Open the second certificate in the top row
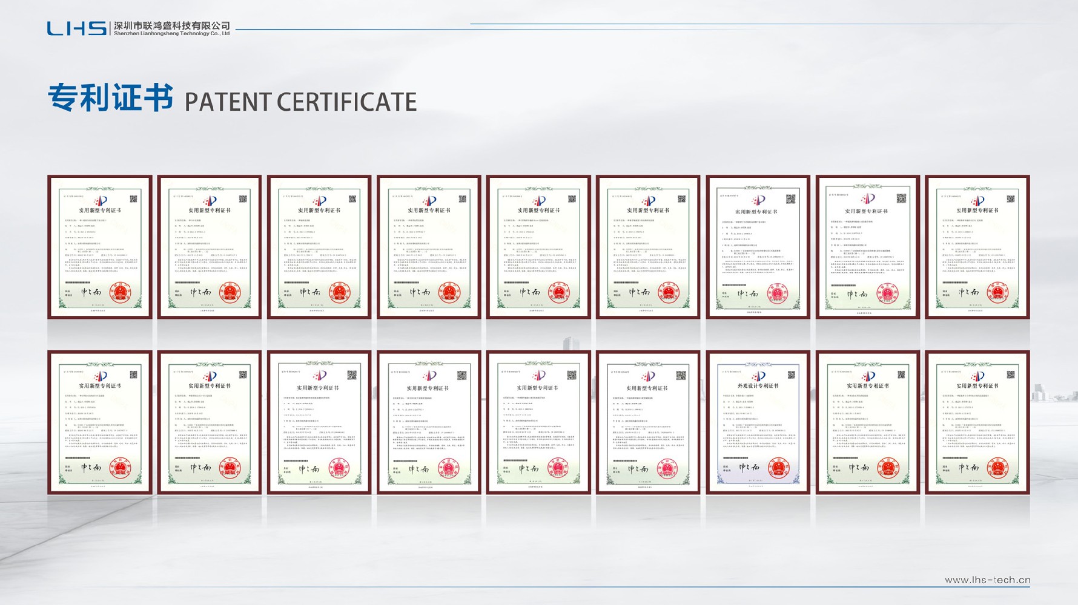 [x=210, y=247]
